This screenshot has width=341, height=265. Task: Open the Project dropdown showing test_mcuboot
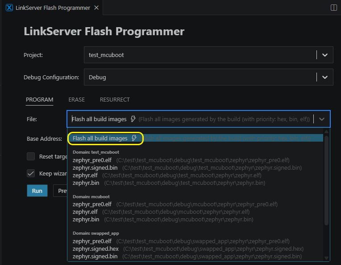(x=208, y=55)
